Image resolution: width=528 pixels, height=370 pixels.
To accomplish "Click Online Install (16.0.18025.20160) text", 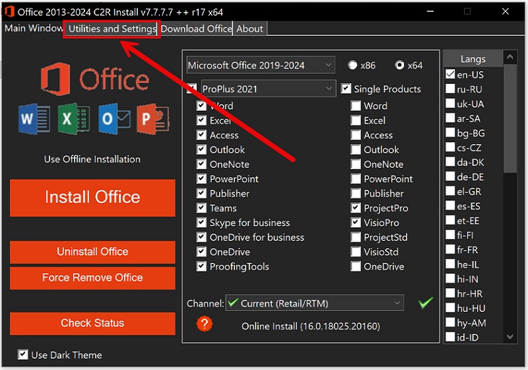I will [310, 326].
